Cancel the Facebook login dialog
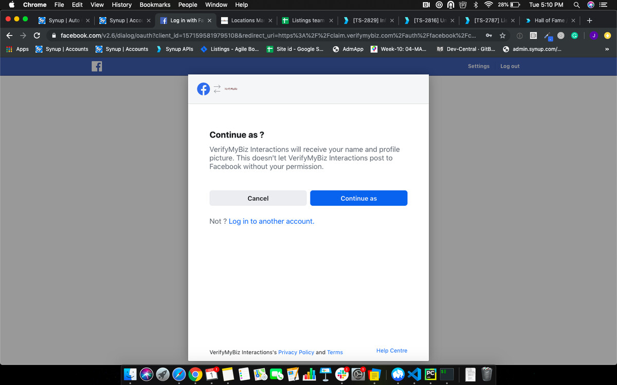Viewport: 617px width, 385px height. click(x=258, y=198)
